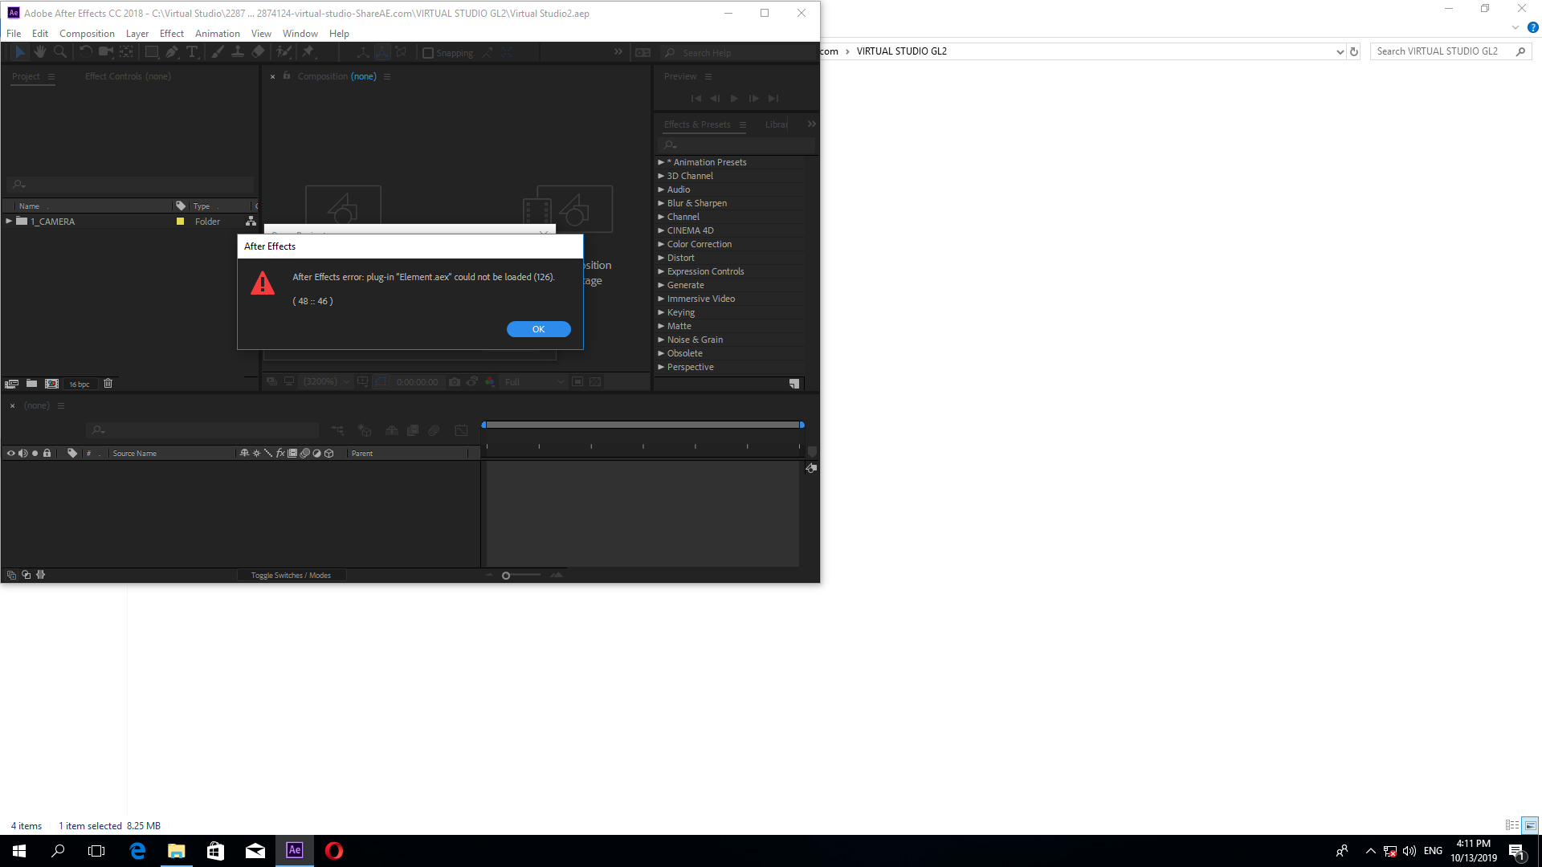
Task: Click the 16 bpc color depth indicator
Action: [80, 383]
